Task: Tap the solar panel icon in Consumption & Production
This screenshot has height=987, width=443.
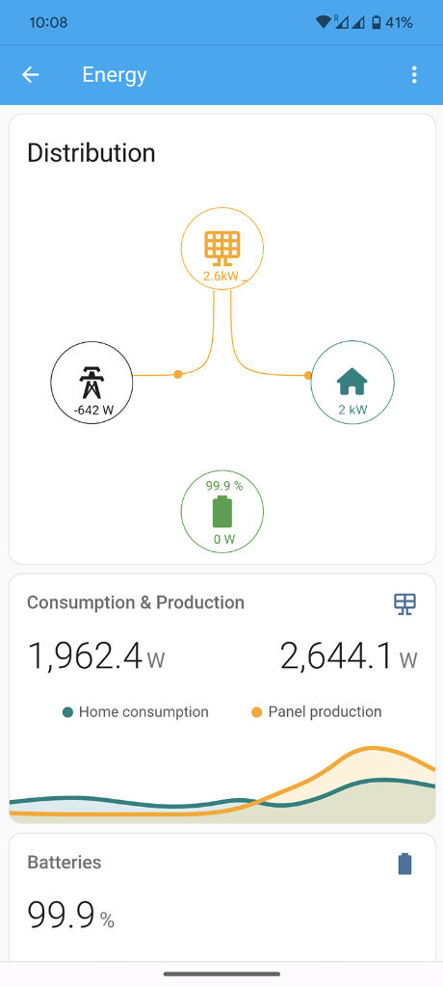Action: (x=404, y=603)
